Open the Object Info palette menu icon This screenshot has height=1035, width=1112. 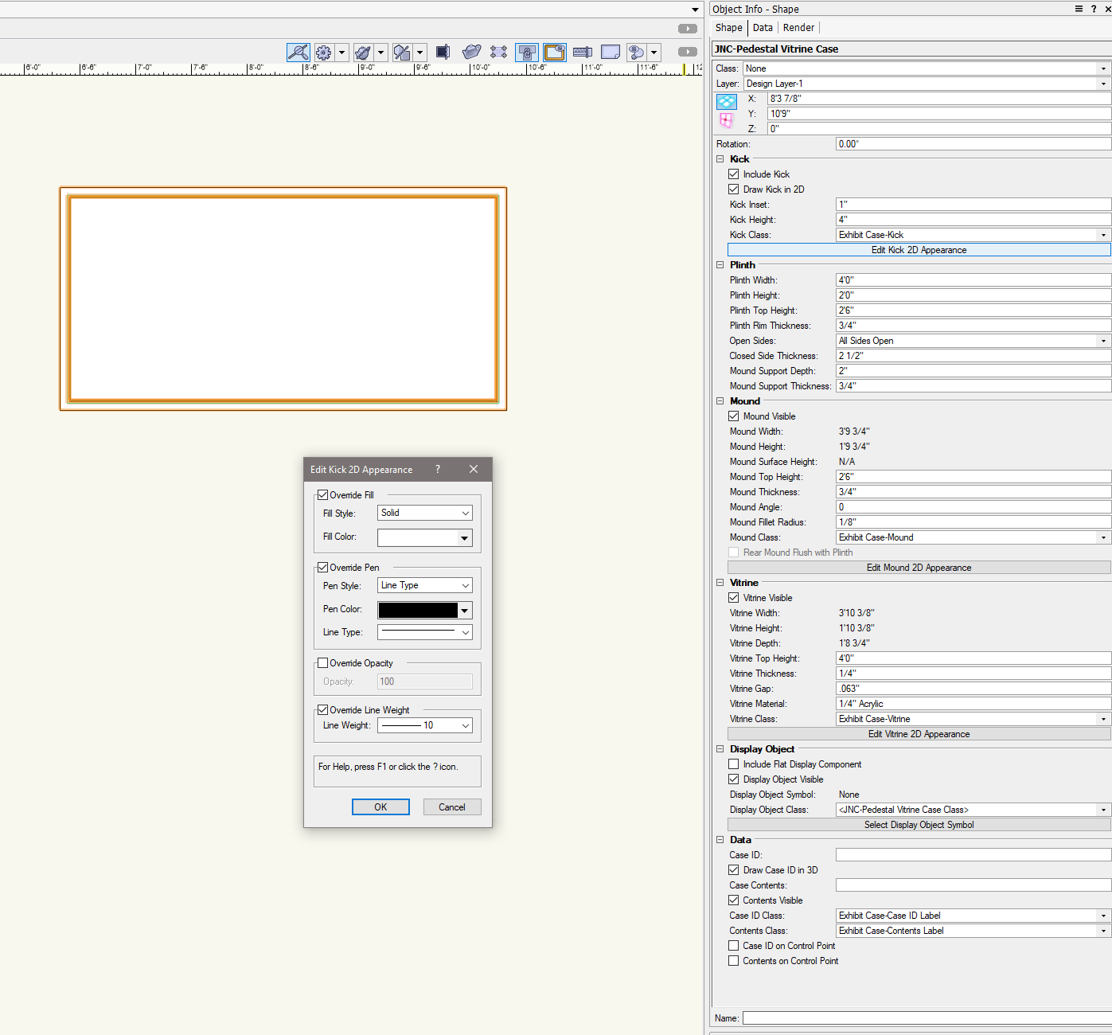click(x=1079, y=9)
